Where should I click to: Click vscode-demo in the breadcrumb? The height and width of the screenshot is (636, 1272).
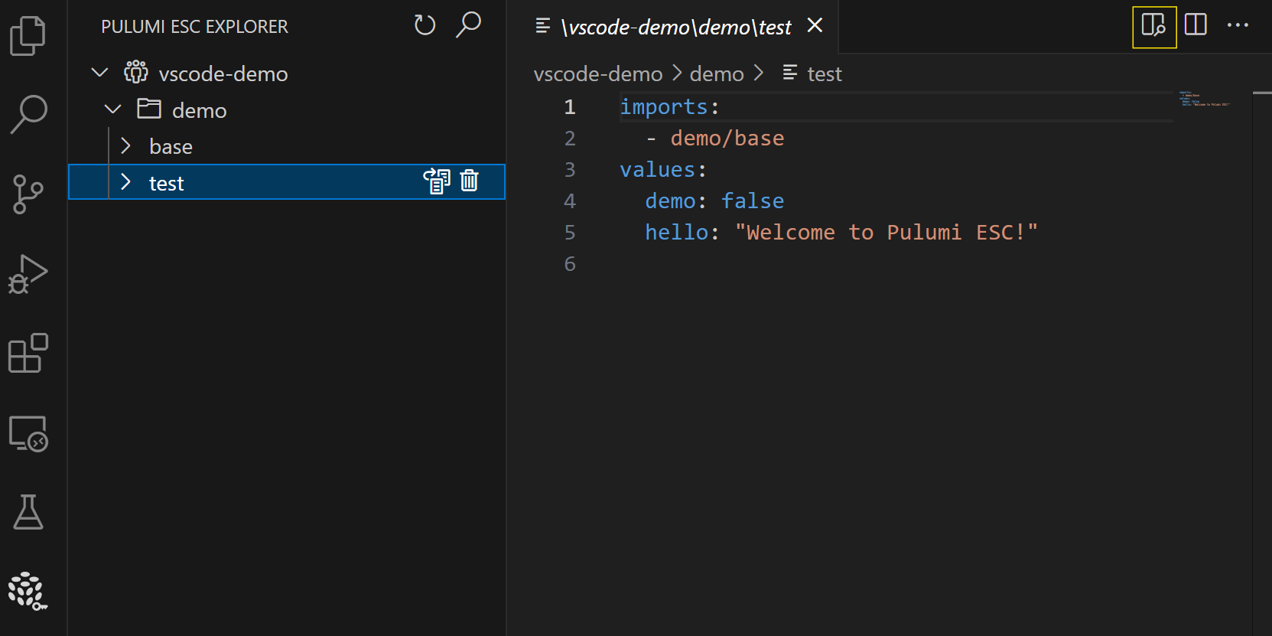point(598,73)
